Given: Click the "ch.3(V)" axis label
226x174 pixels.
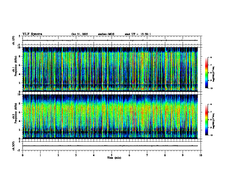Looking at the screenshot, I should 14,146.
